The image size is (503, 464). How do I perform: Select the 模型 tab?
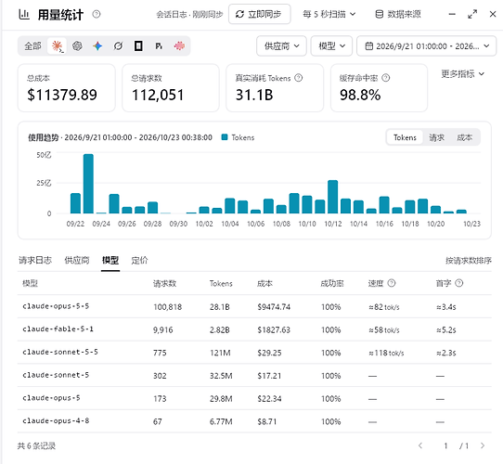tap(110, 260)
